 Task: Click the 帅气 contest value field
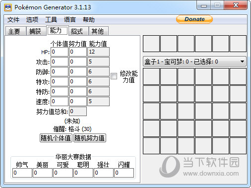click(x=22, y=173)
